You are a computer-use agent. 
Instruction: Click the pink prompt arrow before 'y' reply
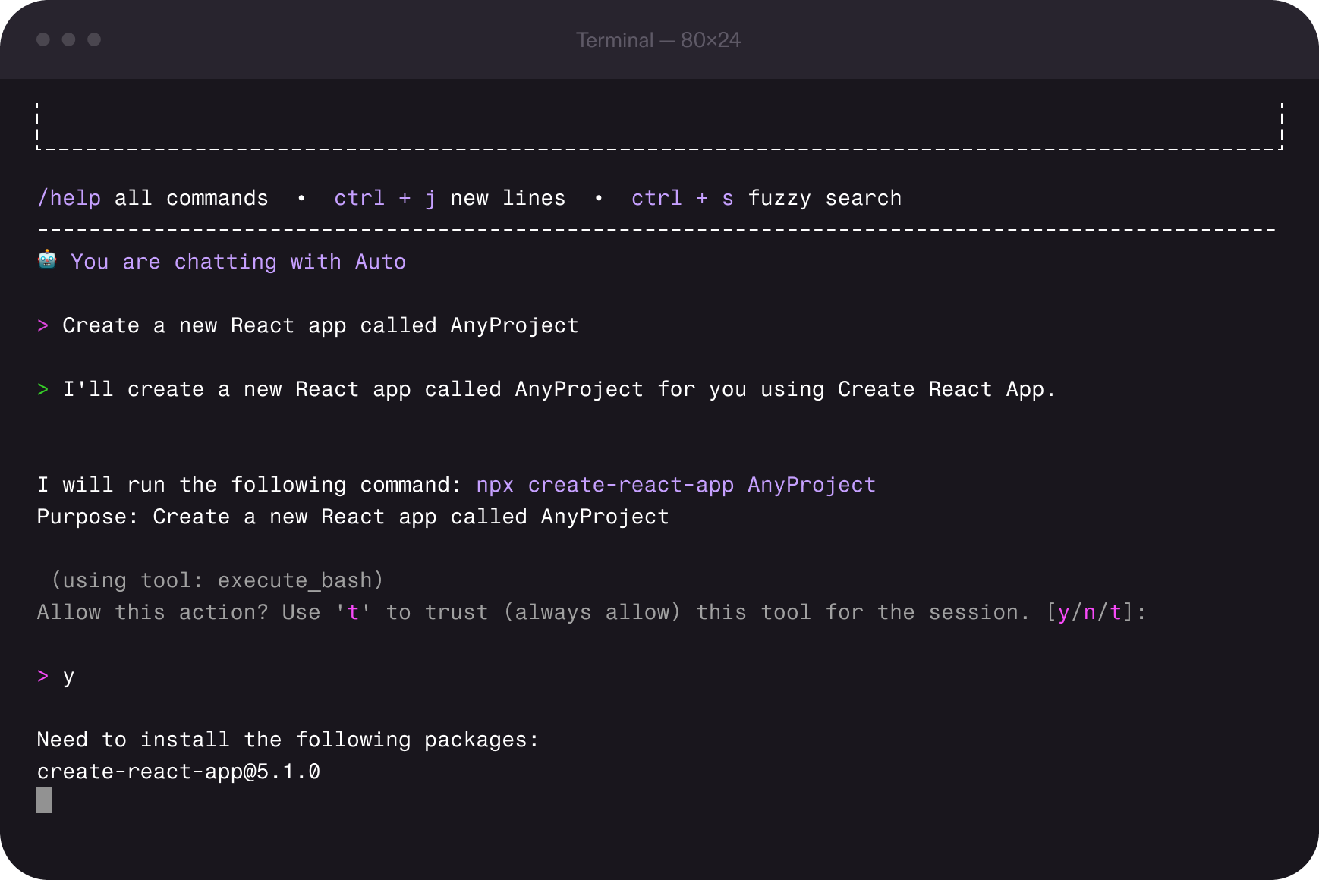click(43, 676)
